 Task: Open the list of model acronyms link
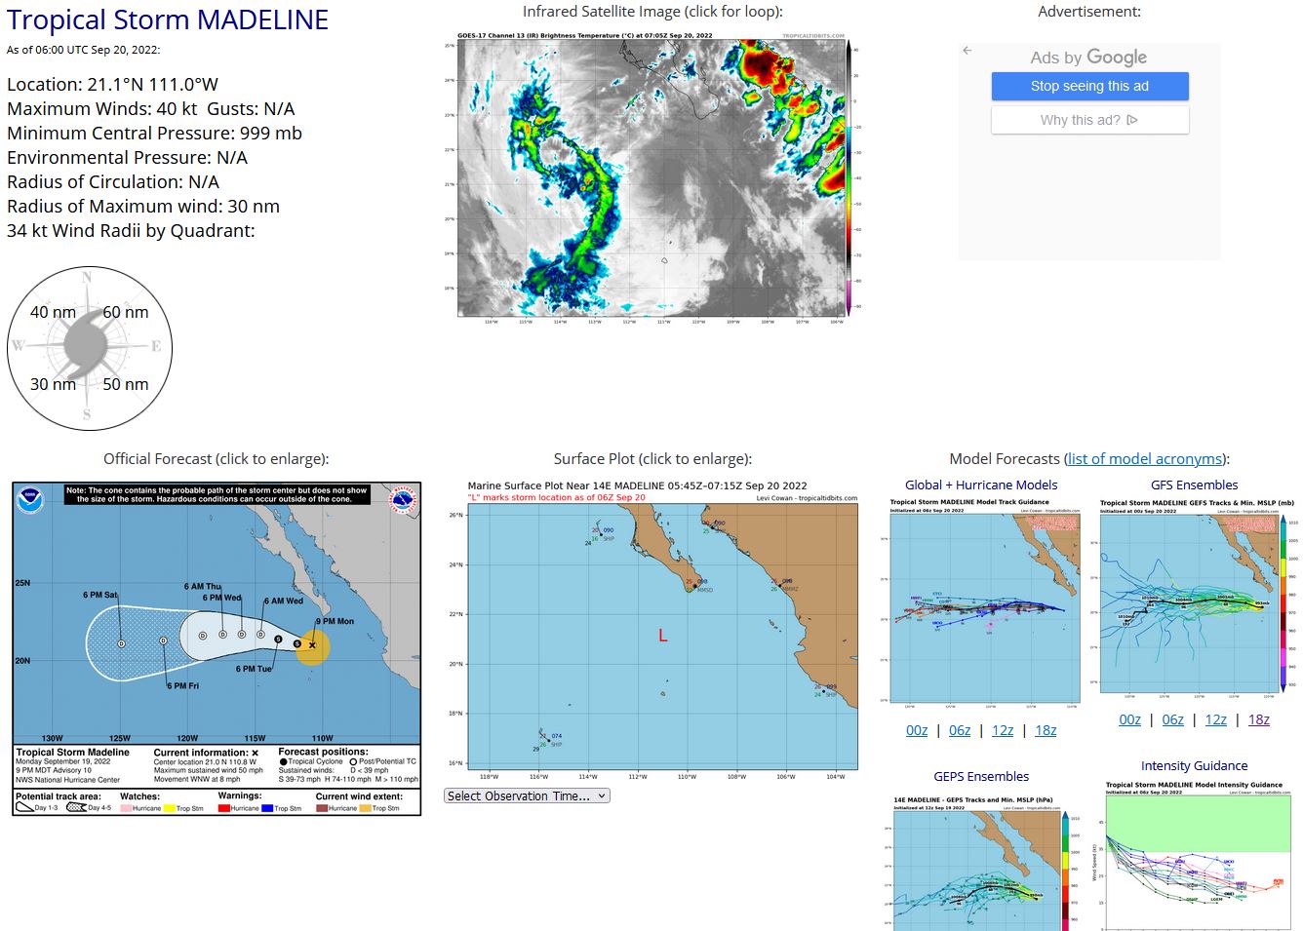coord(1145,459)
